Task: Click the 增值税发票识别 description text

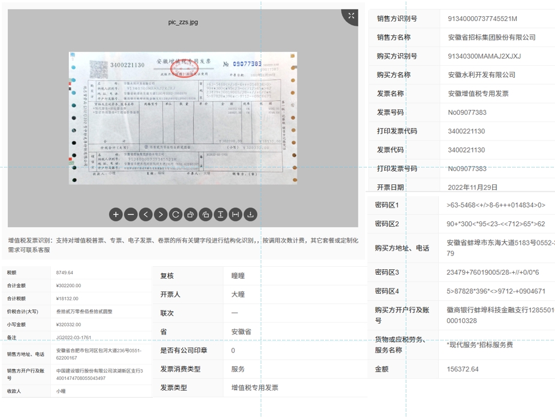Action: point(183,245)
